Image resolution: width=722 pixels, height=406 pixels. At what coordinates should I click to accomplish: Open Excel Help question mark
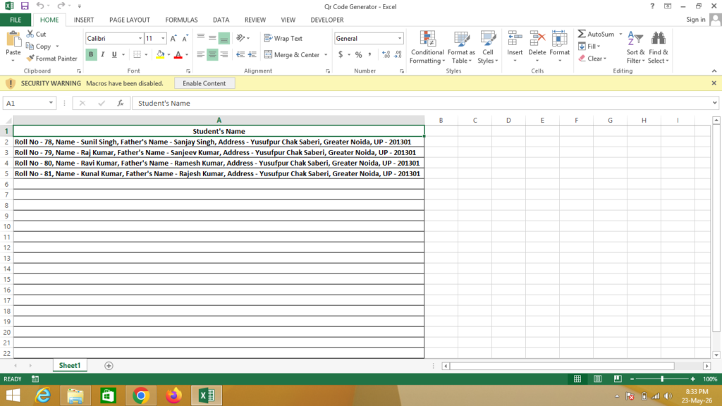tap(652, 6)
